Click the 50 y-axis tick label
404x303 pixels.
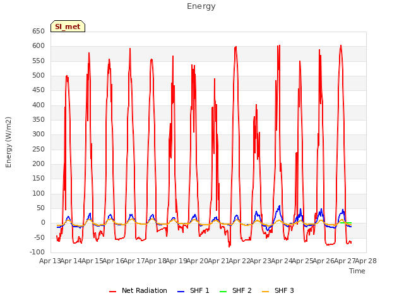click(40, 208)
